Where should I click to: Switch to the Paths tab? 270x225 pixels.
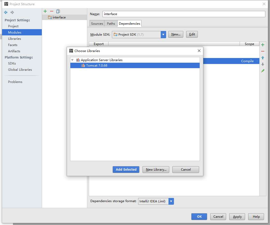coord(111,23)
